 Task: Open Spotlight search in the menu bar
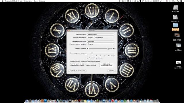click(x=178, y=1)
